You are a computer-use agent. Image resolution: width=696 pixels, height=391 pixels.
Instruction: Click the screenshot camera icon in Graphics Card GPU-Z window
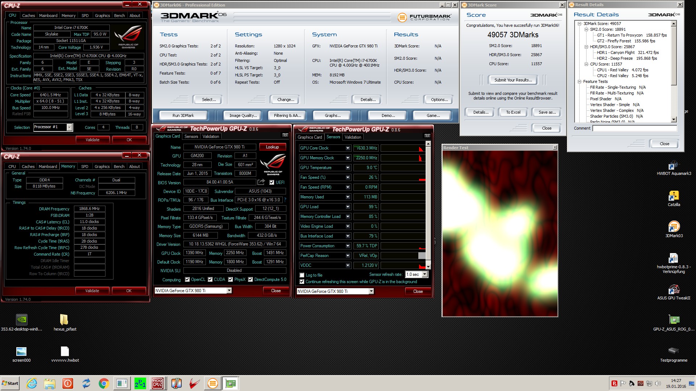pyautogui.click(x=285, y=135)
